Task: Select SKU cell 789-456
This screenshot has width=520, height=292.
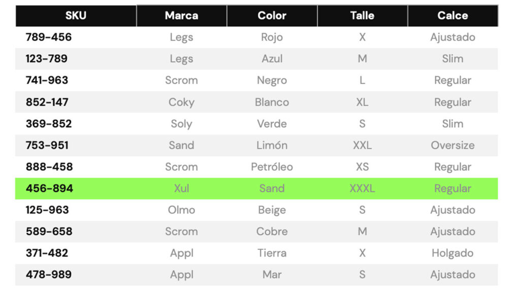Action: coord(49,37)
